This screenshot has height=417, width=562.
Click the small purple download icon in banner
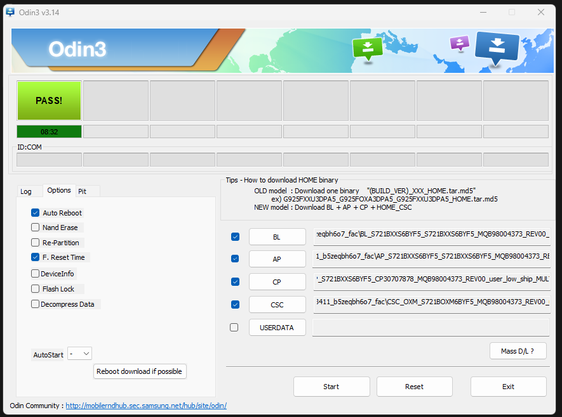(459, 43)
